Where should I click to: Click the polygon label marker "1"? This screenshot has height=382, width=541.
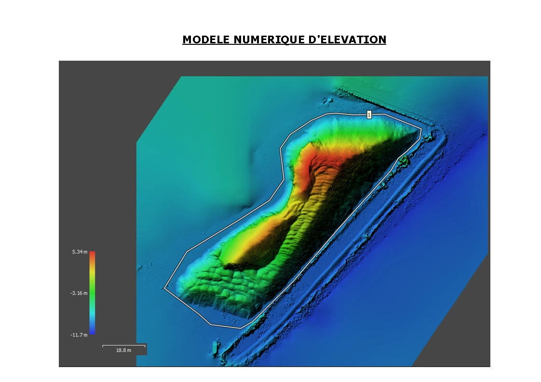point(369,115)
